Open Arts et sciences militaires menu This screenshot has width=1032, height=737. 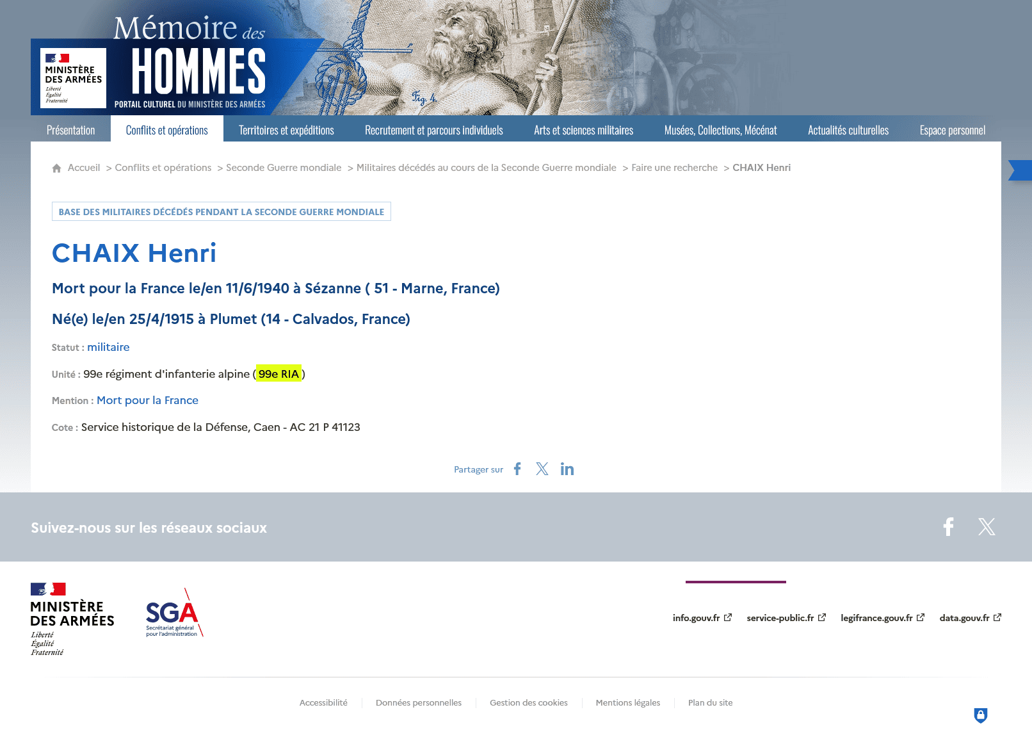(x=584, y=130)
